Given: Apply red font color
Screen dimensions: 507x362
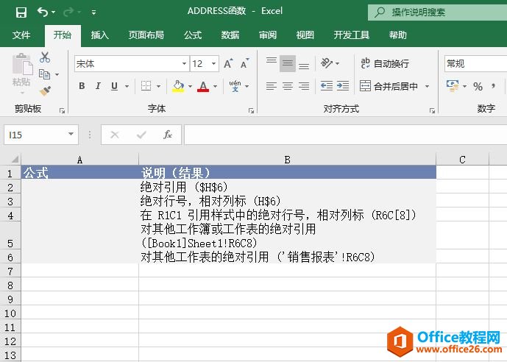Looking at the screenshot, I should pos(203,86).
